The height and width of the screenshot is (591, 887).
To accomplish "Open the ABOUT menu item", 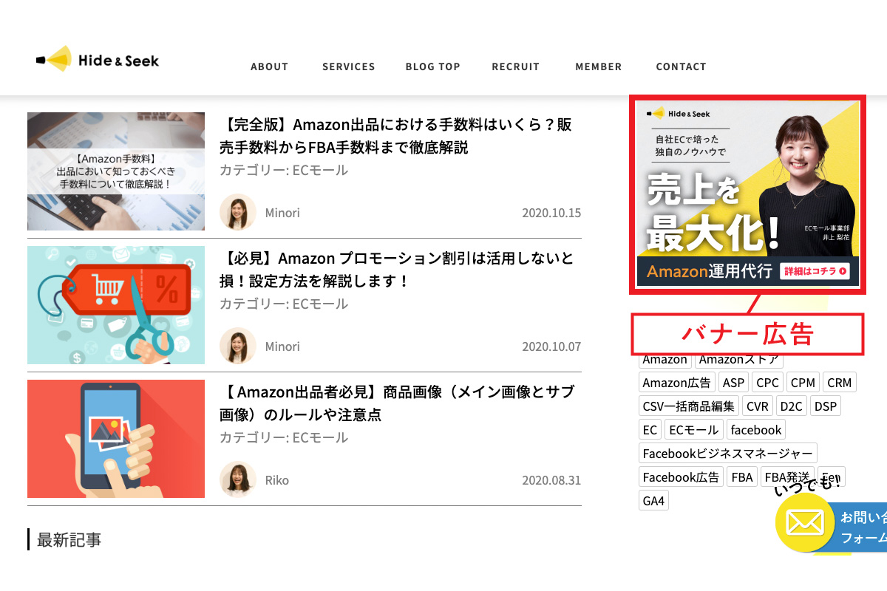I will pos(269,66).
